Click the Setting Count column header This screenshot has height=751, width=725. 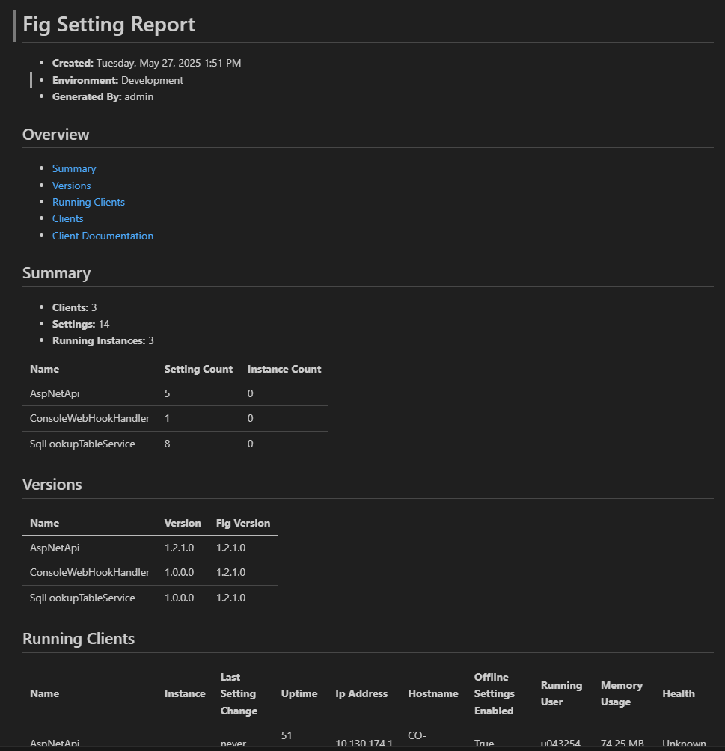198,369
